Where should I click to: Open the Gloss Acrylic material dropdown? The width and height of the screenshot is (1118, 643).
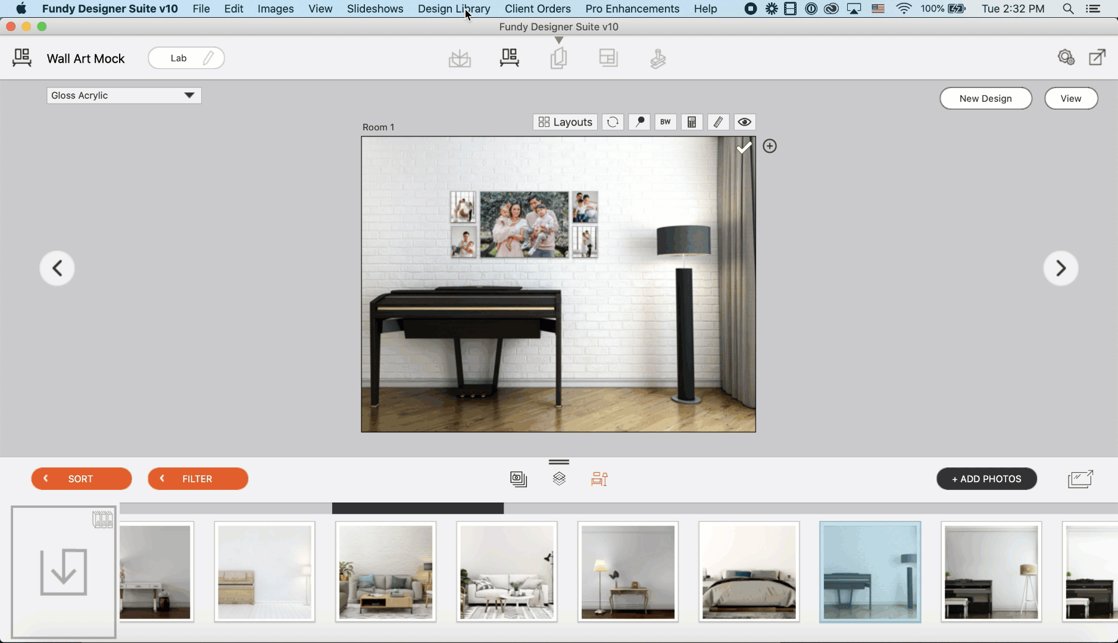click(x=124, y=95)
